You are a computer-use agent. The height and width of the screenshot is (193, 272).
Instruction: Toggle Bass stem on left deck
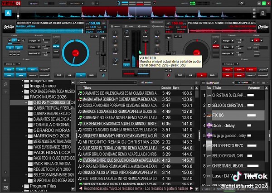click(x=33, y=70)
